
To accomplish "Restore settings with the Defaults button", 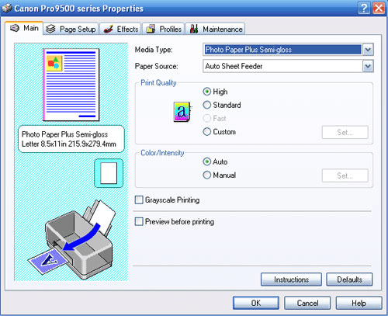I will coord(349,280).
